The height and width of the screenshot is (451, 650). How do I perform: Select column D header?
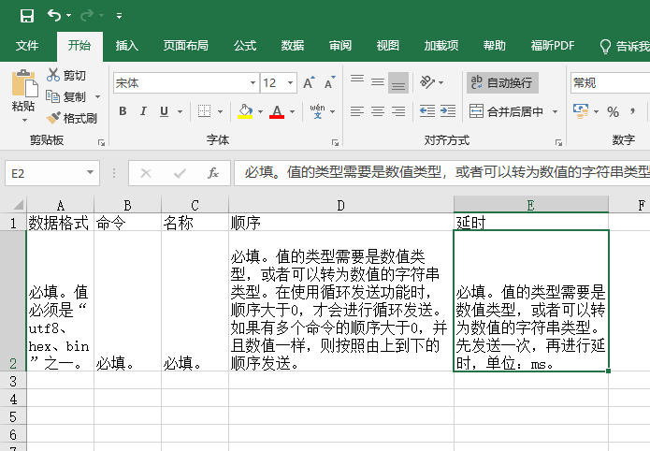pos(340,205)
